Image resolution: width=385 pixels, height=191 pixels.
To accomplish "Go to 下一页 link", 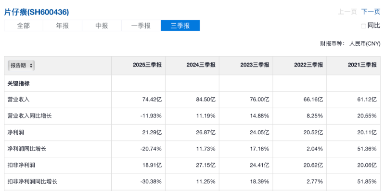I will tap(371, 12).
